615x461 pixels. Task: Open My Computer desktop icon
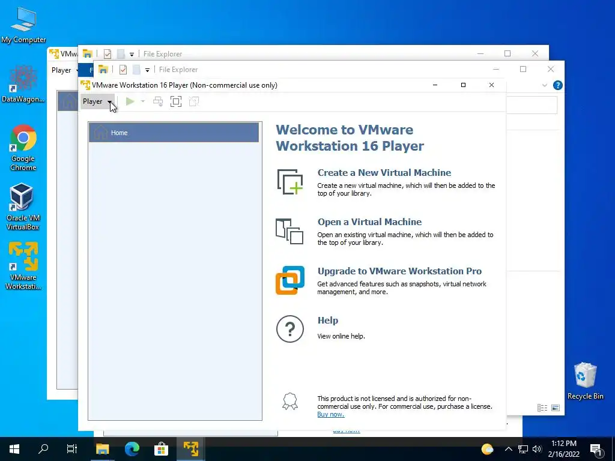(x=23, y=25)
